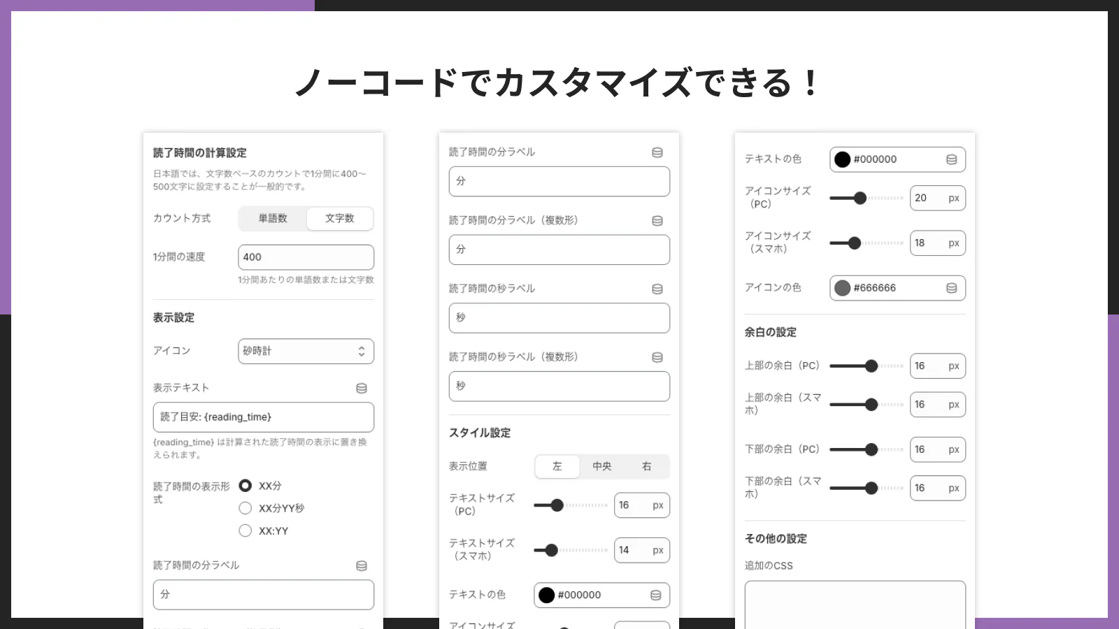Open the アイコン dropdown showing 砂時計

coord(306,351)
